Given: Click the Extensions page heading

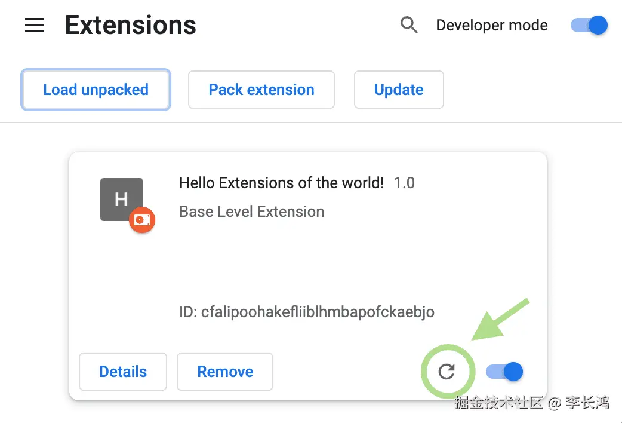Looking at the screenshot, I should tap(131, 25).
